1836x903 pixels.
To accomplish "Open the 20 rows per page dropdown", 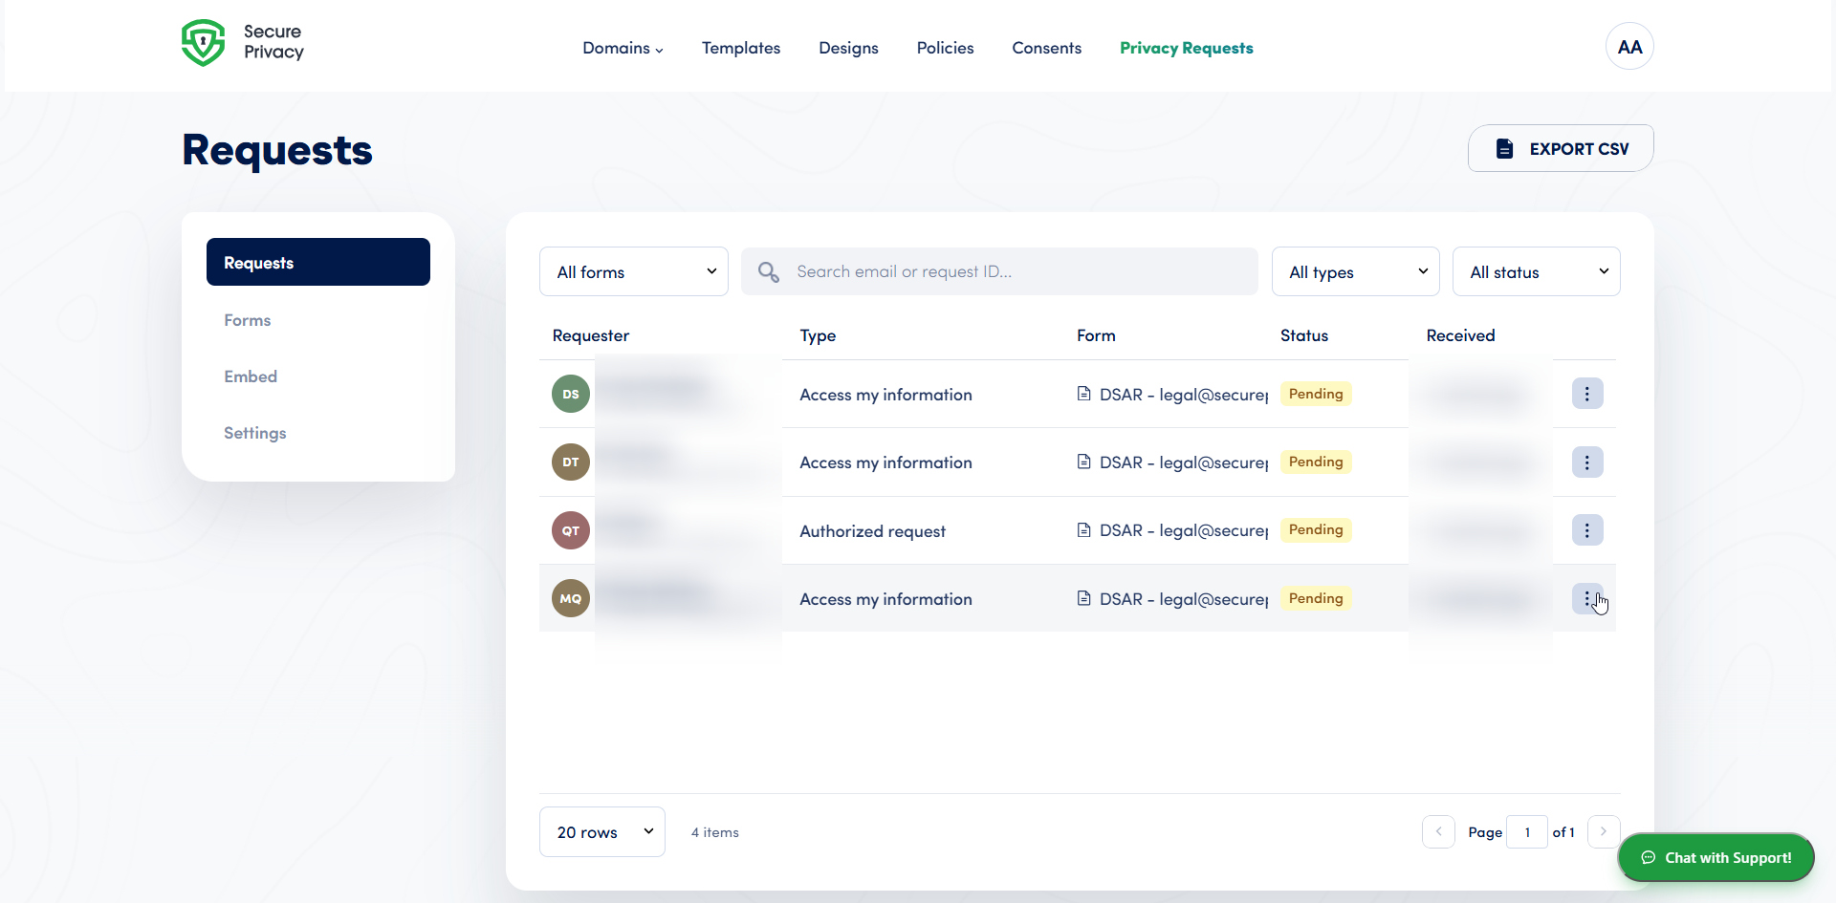I will tap(602, 831).
